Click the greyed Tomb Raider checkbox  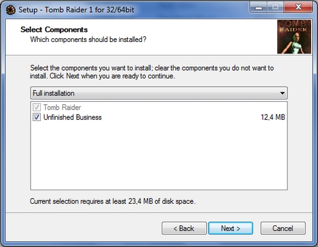[x=36, y=107]
